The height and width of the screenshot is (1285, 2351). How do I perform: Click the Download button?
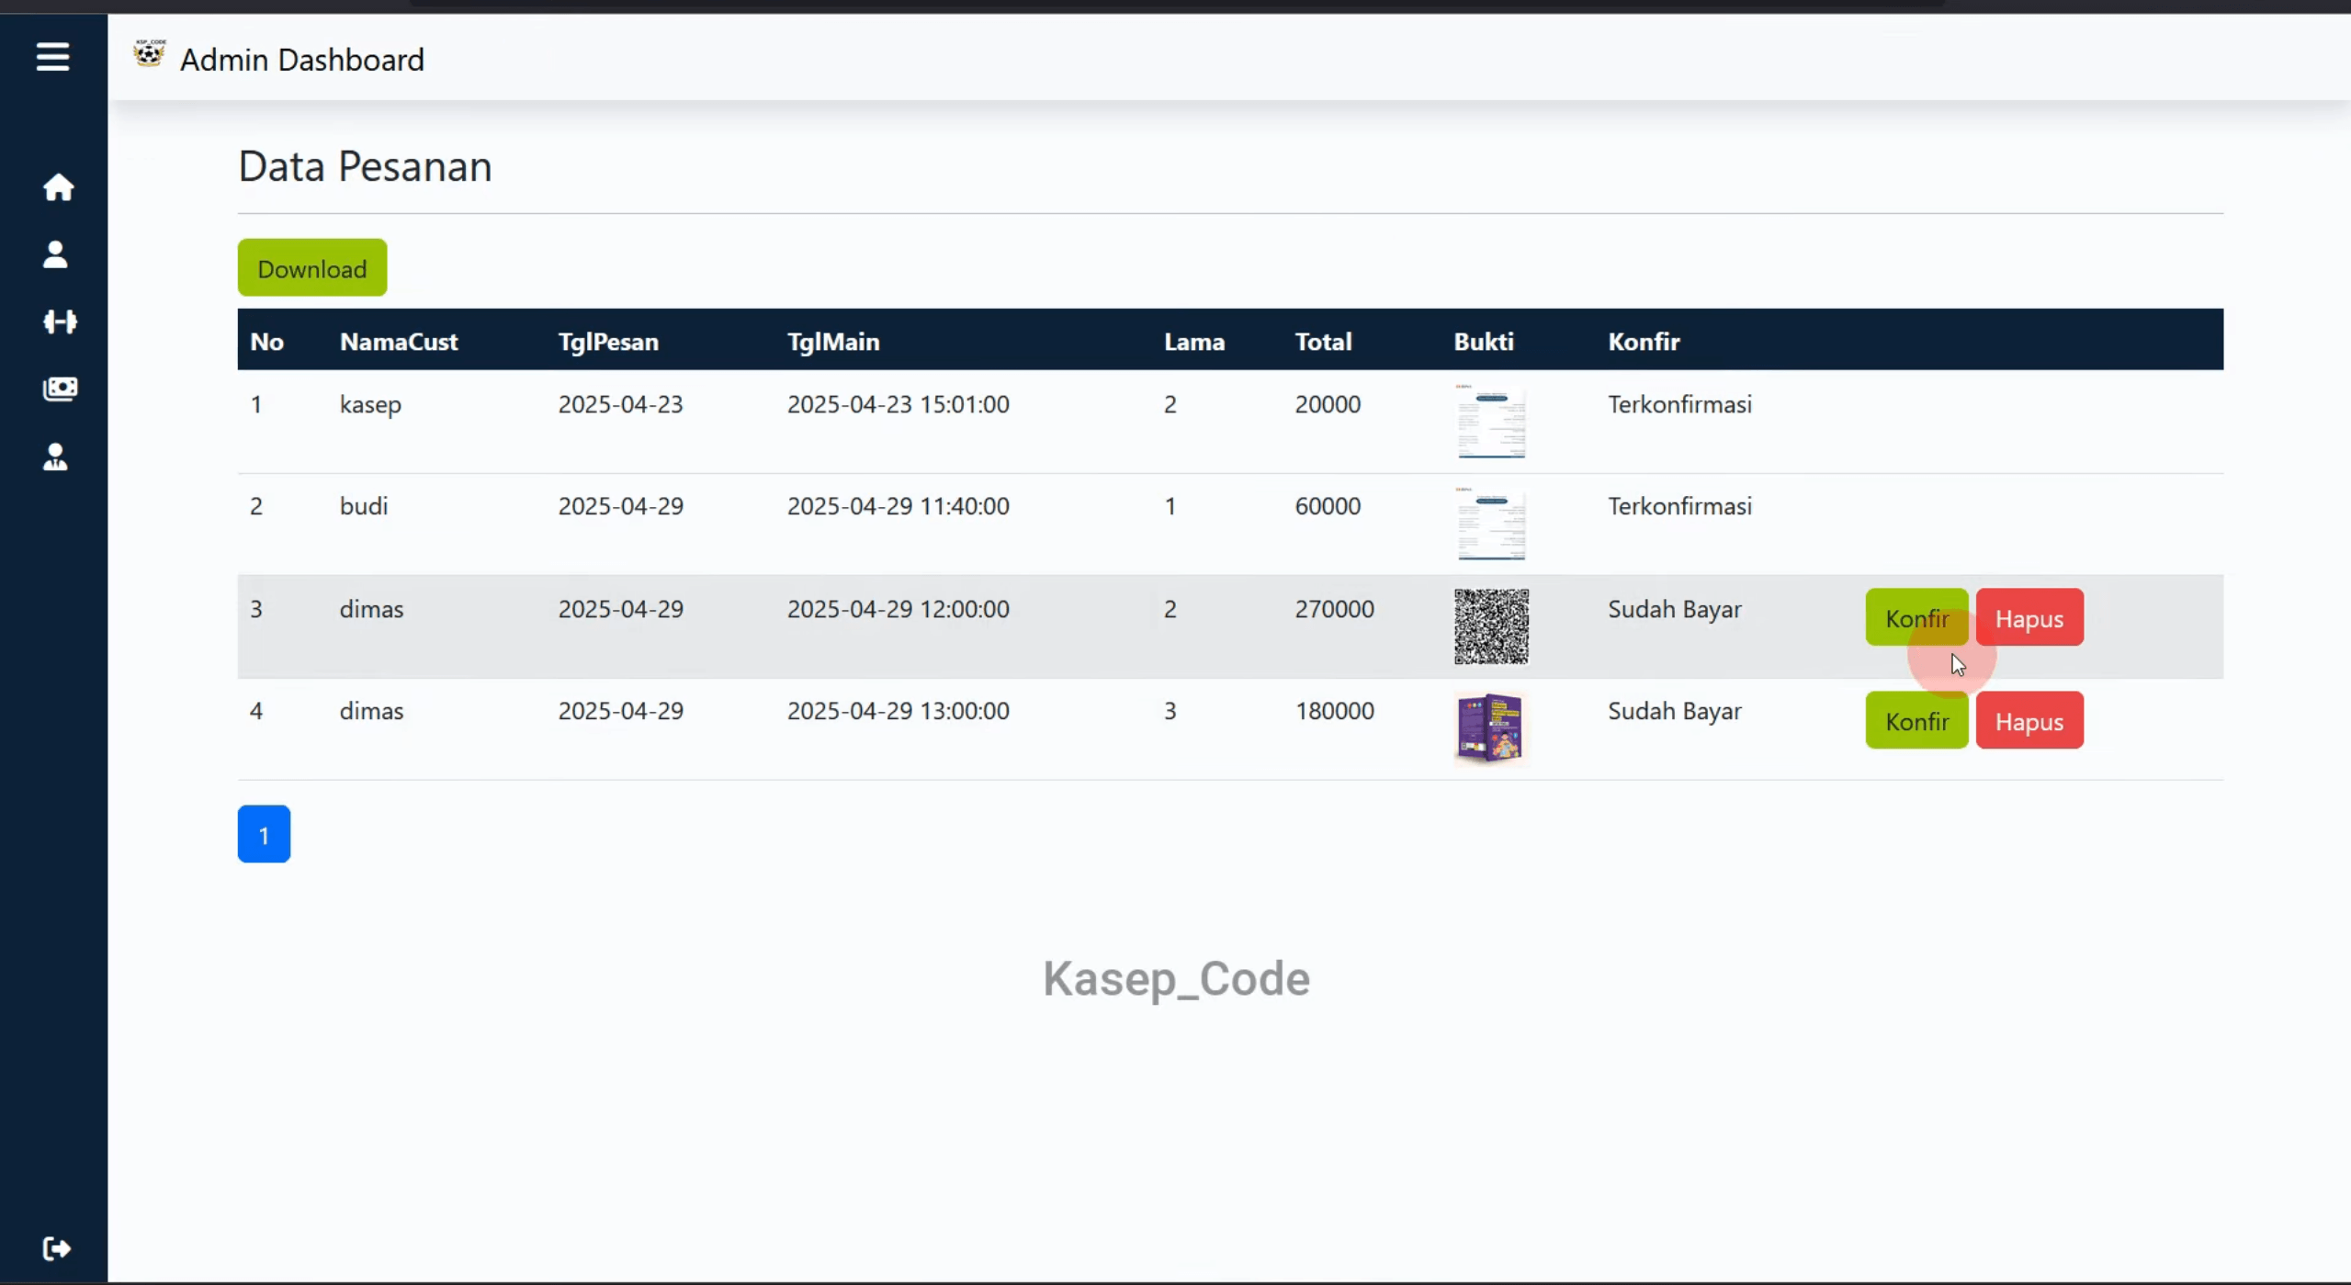pos(312,268)
